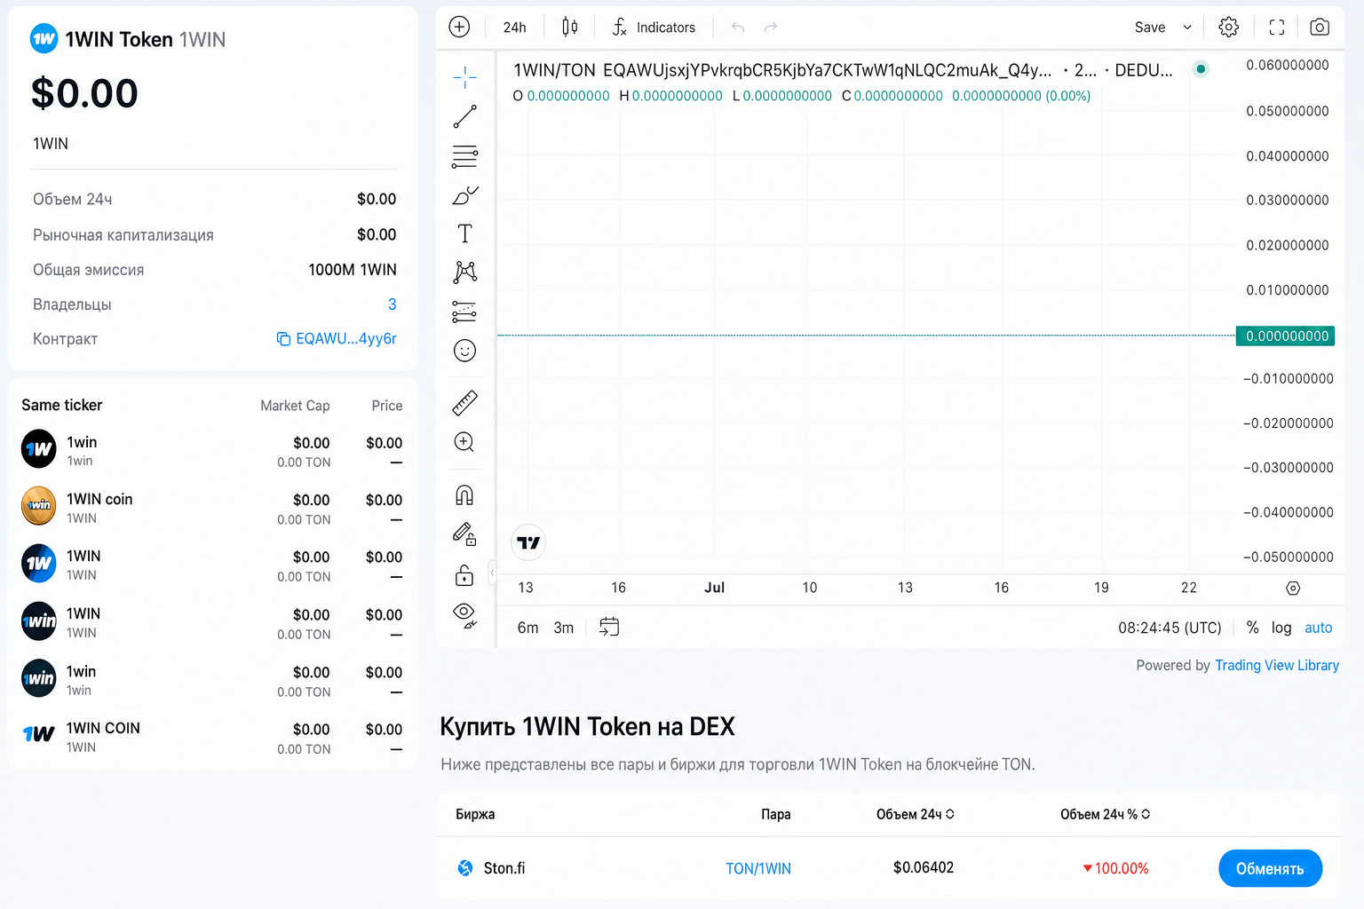Select the Fibonacci retracement tool
Screen dimensions: 1364x909
point(464,156)
